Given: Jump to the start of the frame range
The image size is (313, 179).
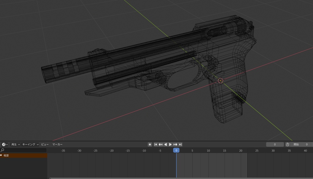Looking at the screenshot, I should coord(156,144).
